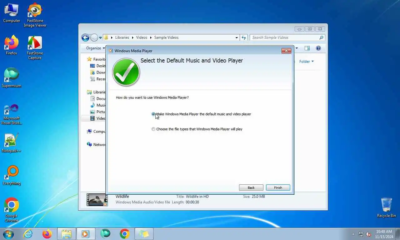Click the Back button in the dialog

click(251, 187)
